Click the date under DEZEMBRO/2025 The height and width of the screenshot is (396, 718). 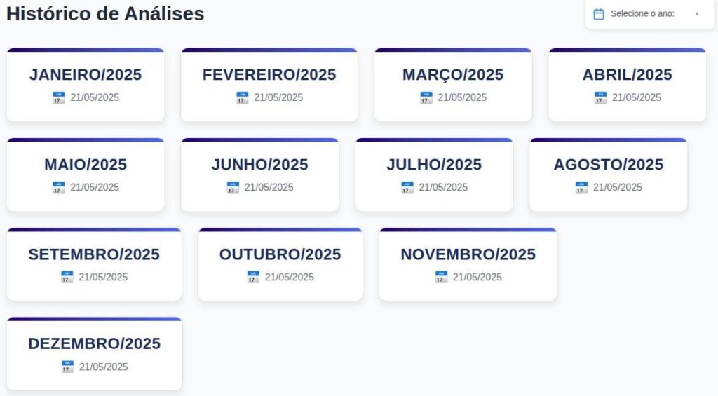pos(103,367)
